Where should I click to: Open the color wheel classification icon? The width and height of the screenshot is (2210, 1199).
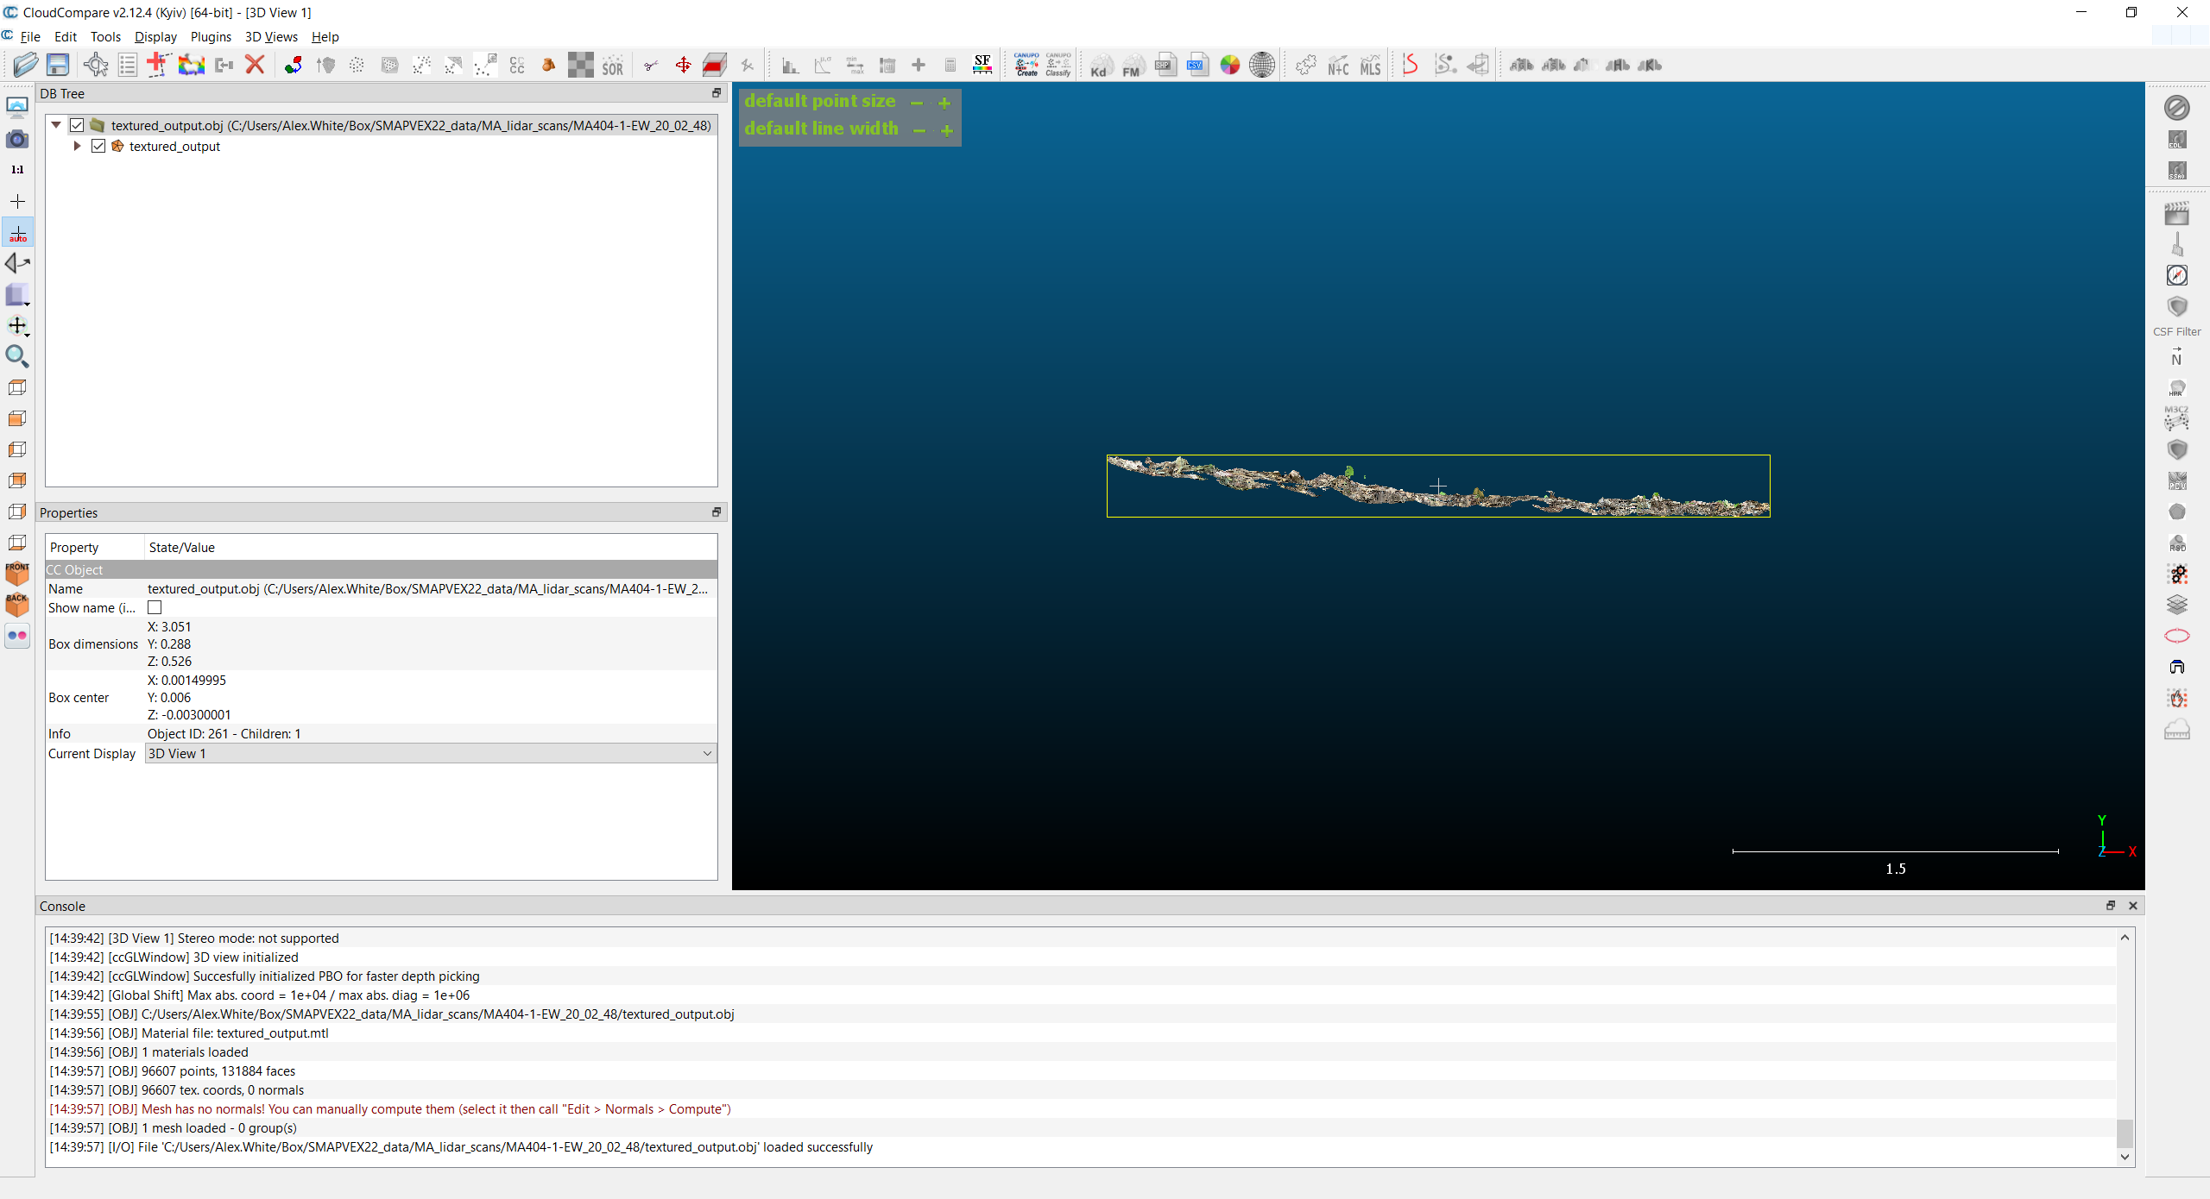1230,65
